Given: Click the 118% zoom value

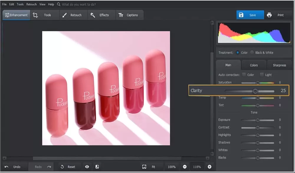Looking at the screenshot, I should [x=197, y=167].
